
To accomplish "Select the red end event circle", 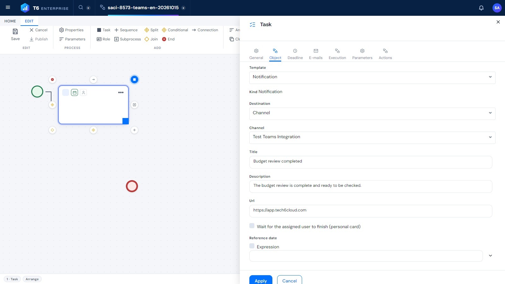I will click(132, 186).
